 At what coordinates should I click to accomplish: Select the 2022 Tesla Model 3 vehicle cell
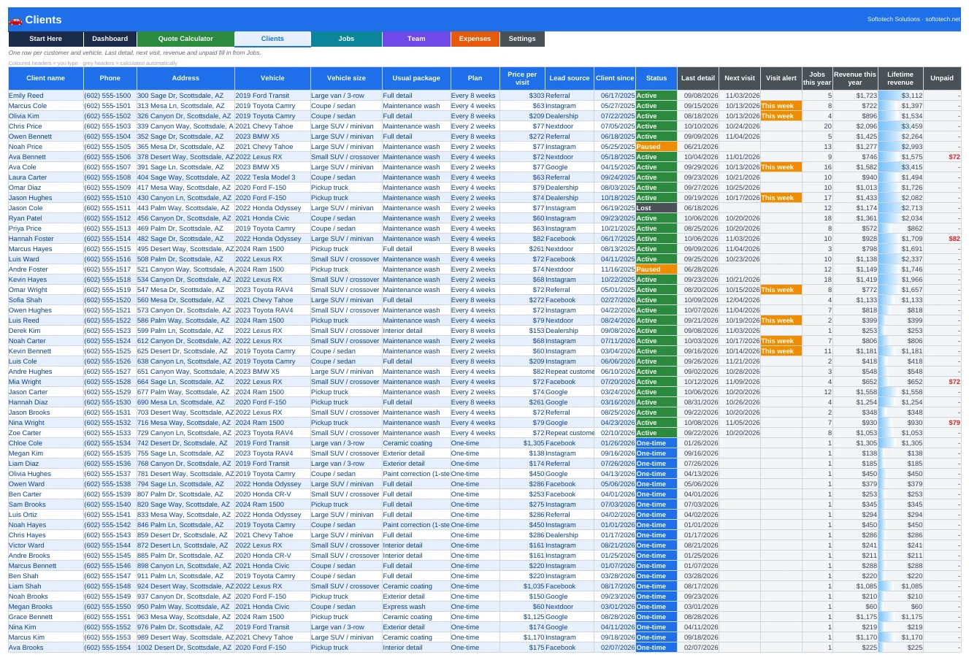[272, 177]
